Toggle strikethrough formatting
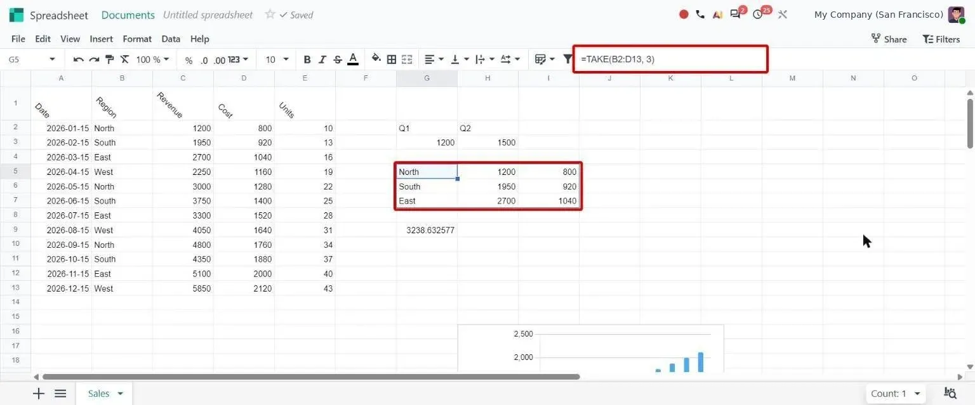Image resolution: width=975 pixels, height=405 pixels. [x=338, y=60]
